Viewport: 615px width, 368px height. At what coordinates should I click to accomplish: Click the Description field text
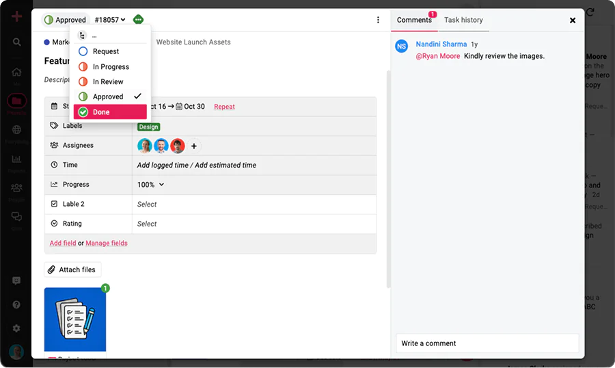coord(57,80)
